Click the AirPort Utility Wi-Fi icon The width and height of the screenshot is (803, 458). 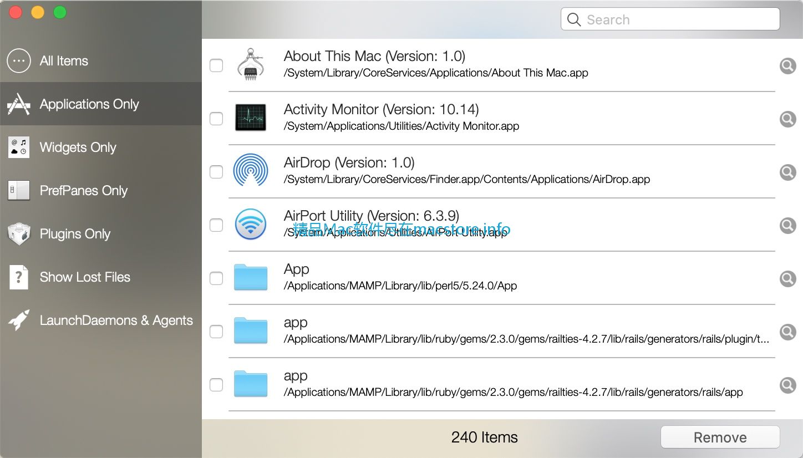click(251, 224)
